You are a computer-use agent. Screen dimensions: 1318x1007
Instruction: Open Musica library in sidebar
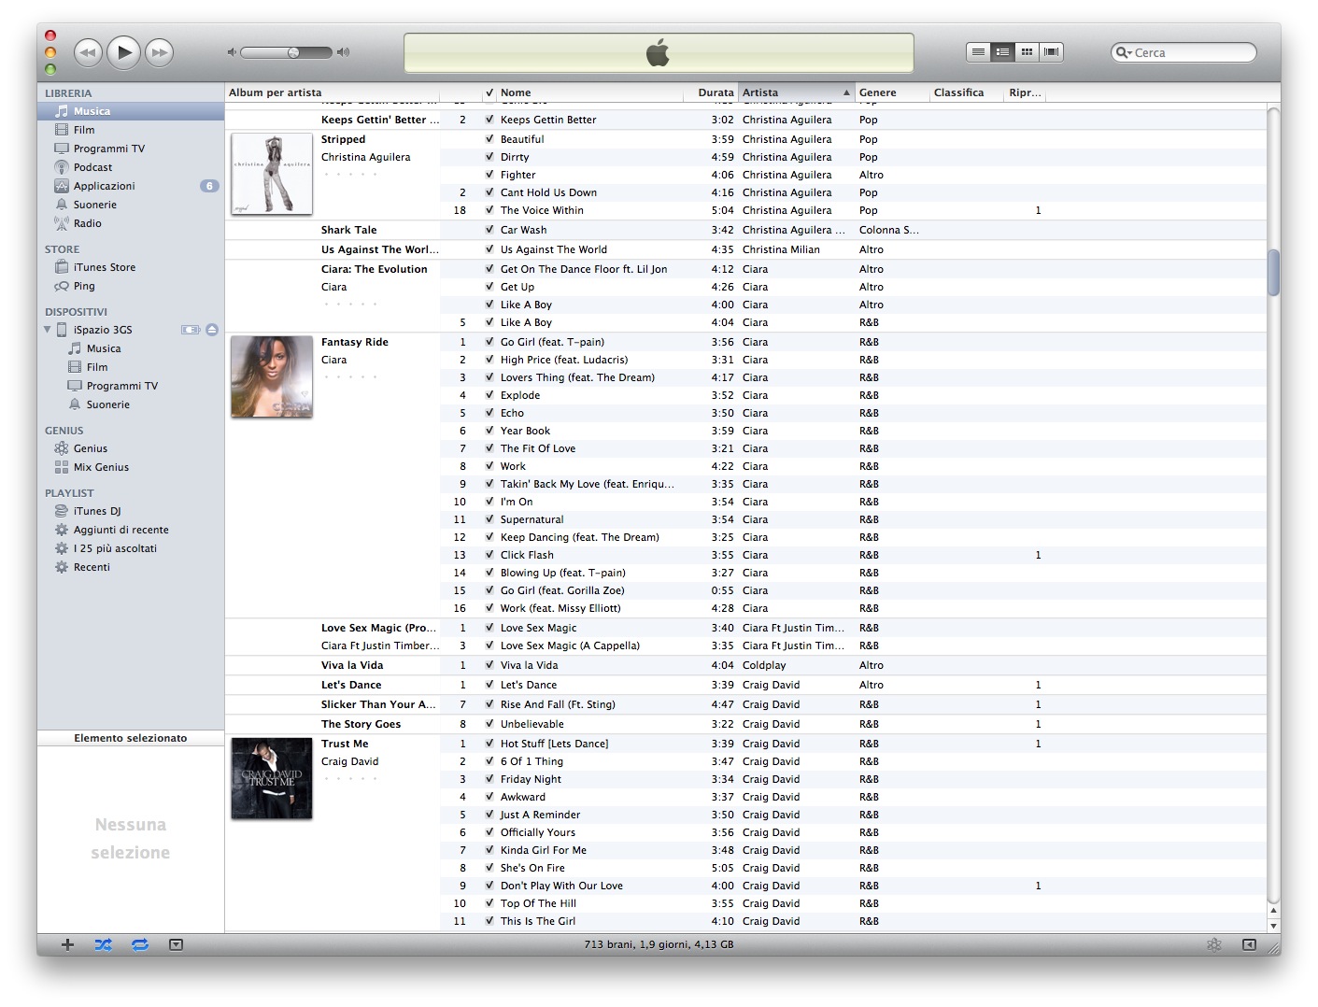pos(131,111)
